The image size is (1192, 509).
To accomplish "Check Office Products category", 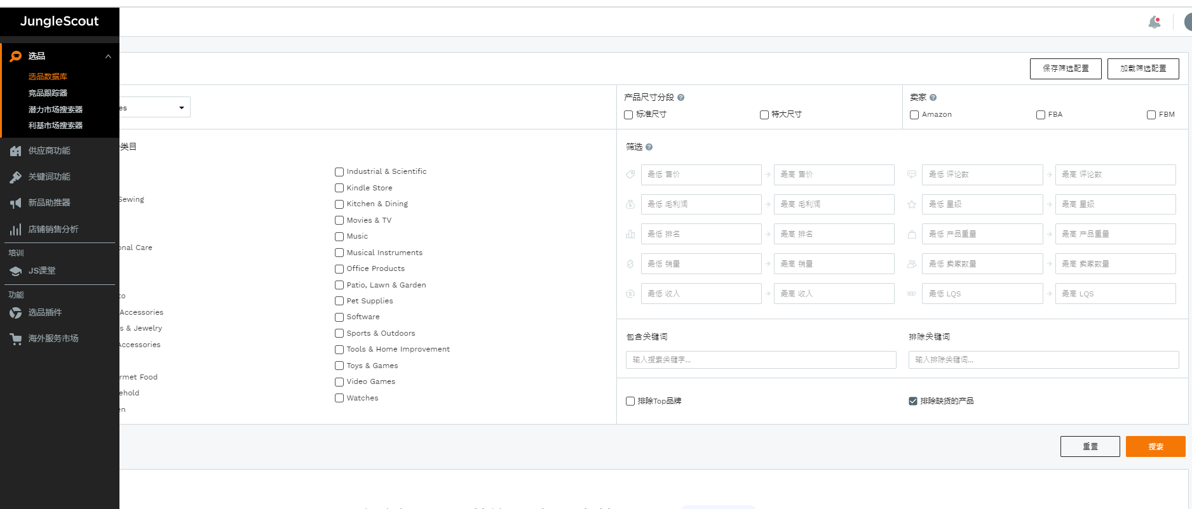I will pos(339,269).
